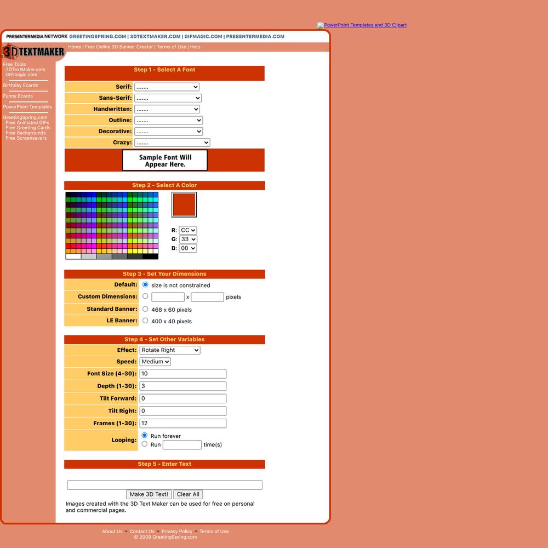Open Funny Ecards in the sidebar
This screenshot has height=548, width=548.
click(x=18, y=96)
